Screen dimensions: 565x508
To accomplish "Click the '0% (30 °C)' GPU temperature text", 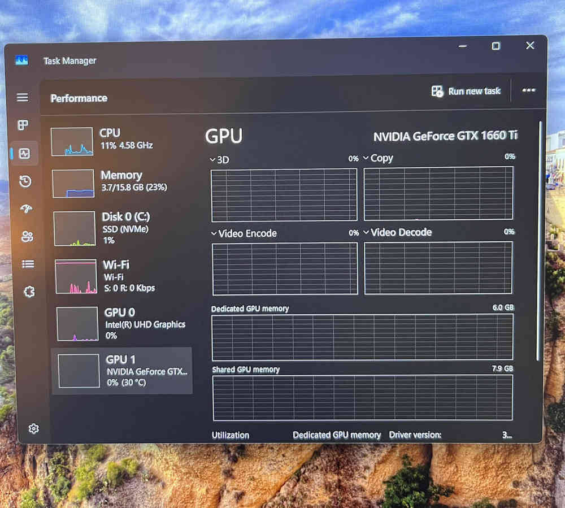I will coord(127,383).
